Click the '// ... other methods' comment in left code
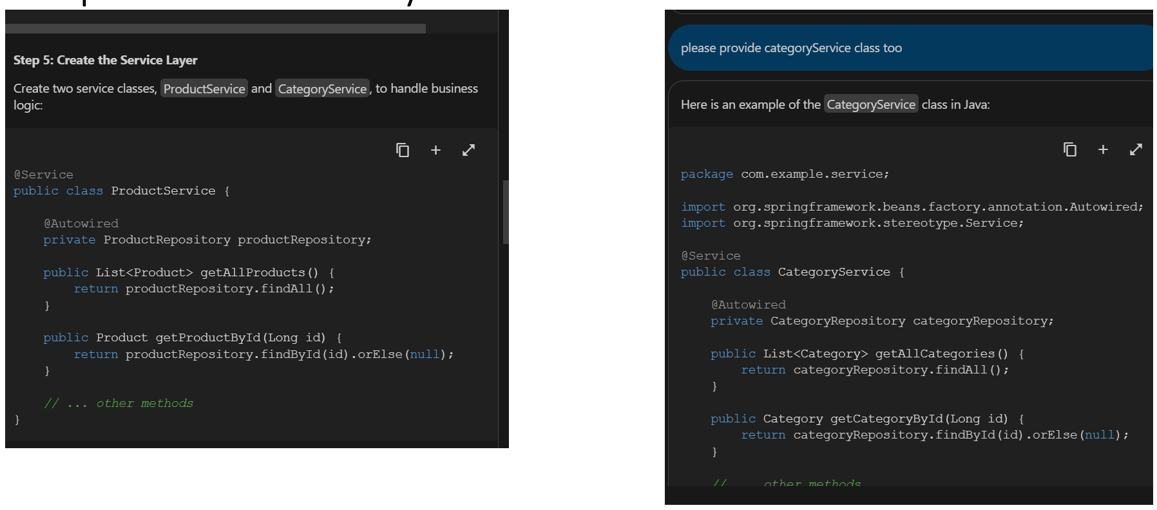The width and height of the screenshot is (1157, 510). click(x=119, y=403)
